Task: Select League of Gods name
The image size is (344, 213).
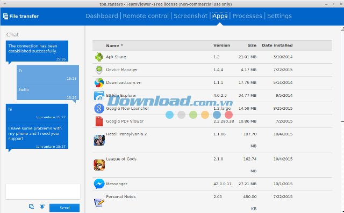Action: 121,159
